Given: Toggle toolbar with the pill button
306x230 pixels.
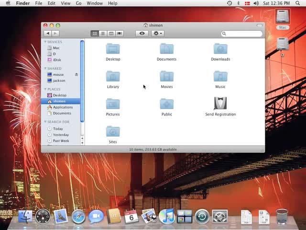Looking at the screenshot, I should pyautogui.click(x=260, y=25).
